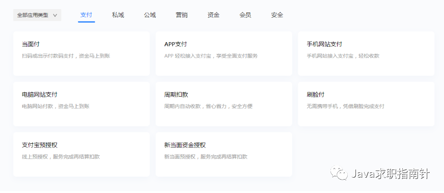
Task: Open the 全部应用类型 dropdown
Action: coord(37,15)
